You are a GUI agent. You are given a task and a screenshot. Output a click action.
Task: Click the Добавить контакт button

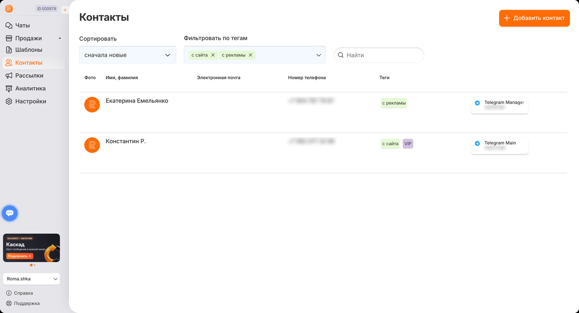[534, 18]
